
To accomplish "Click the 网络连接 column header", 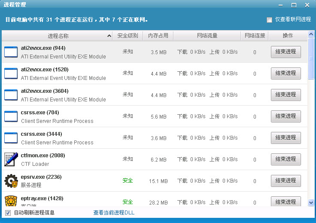I will [x=255, y=36].
